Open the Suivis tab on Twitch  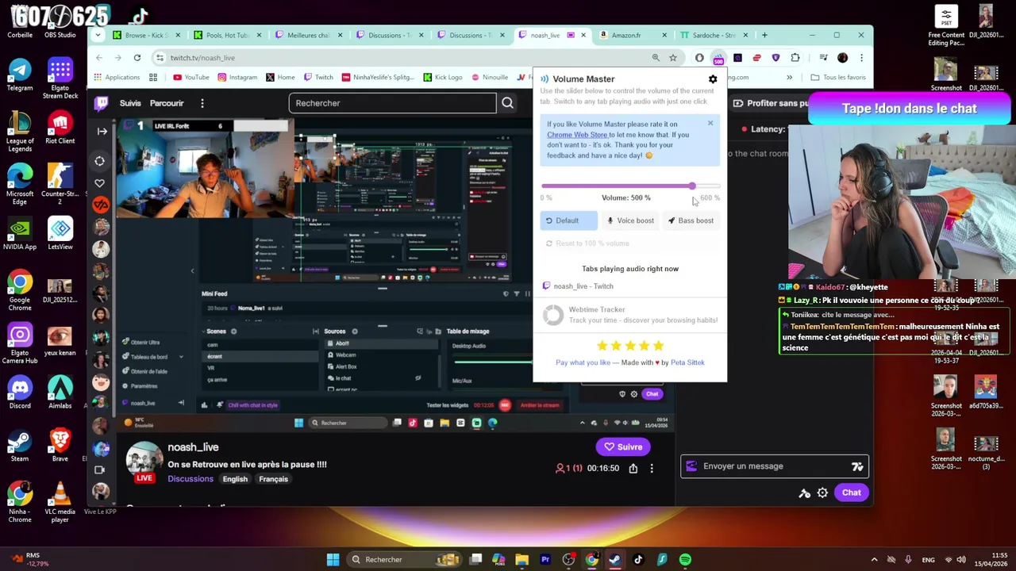click(130, 103)
